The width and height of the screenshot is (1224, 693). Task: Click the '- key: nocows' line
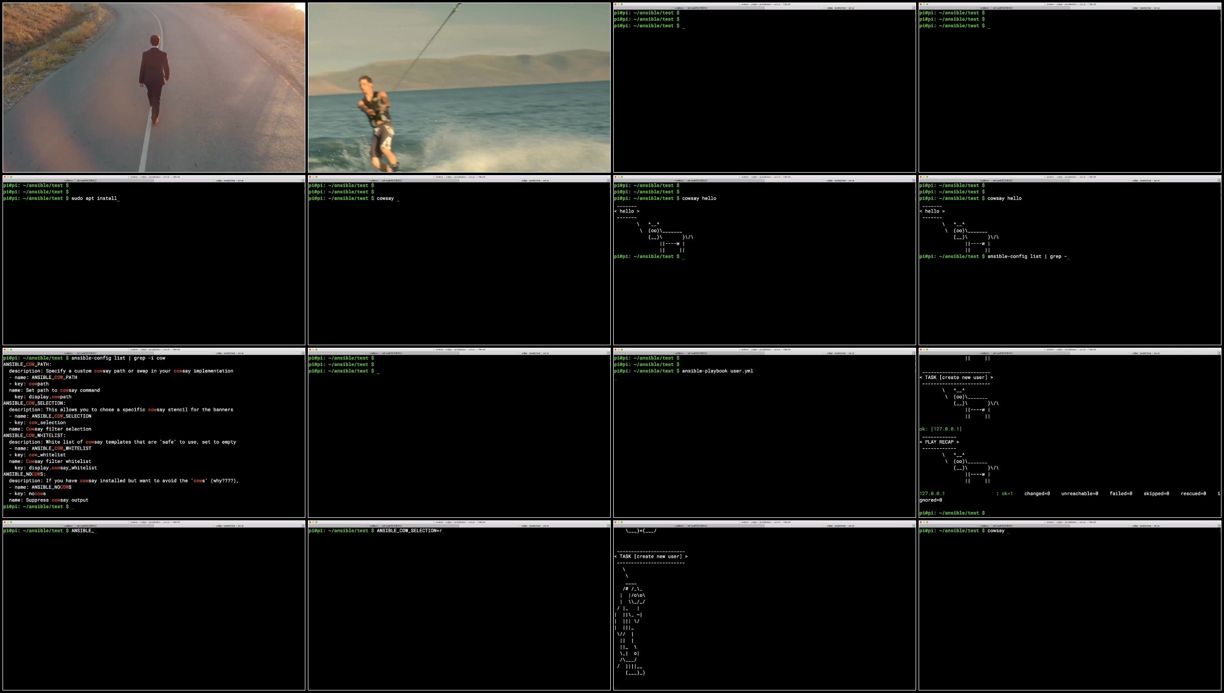27,494
